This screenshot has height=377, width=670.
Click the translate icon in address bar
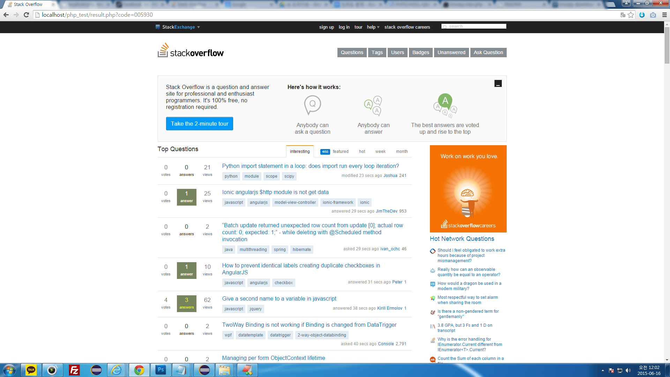click(623, 15)
